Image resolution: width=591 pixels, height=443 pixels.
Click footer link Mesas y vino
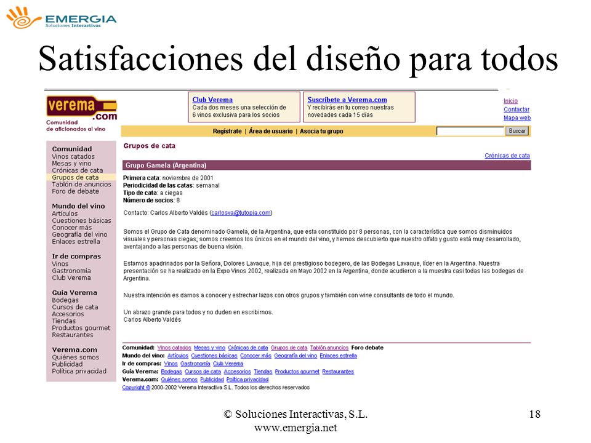point(209,348)
